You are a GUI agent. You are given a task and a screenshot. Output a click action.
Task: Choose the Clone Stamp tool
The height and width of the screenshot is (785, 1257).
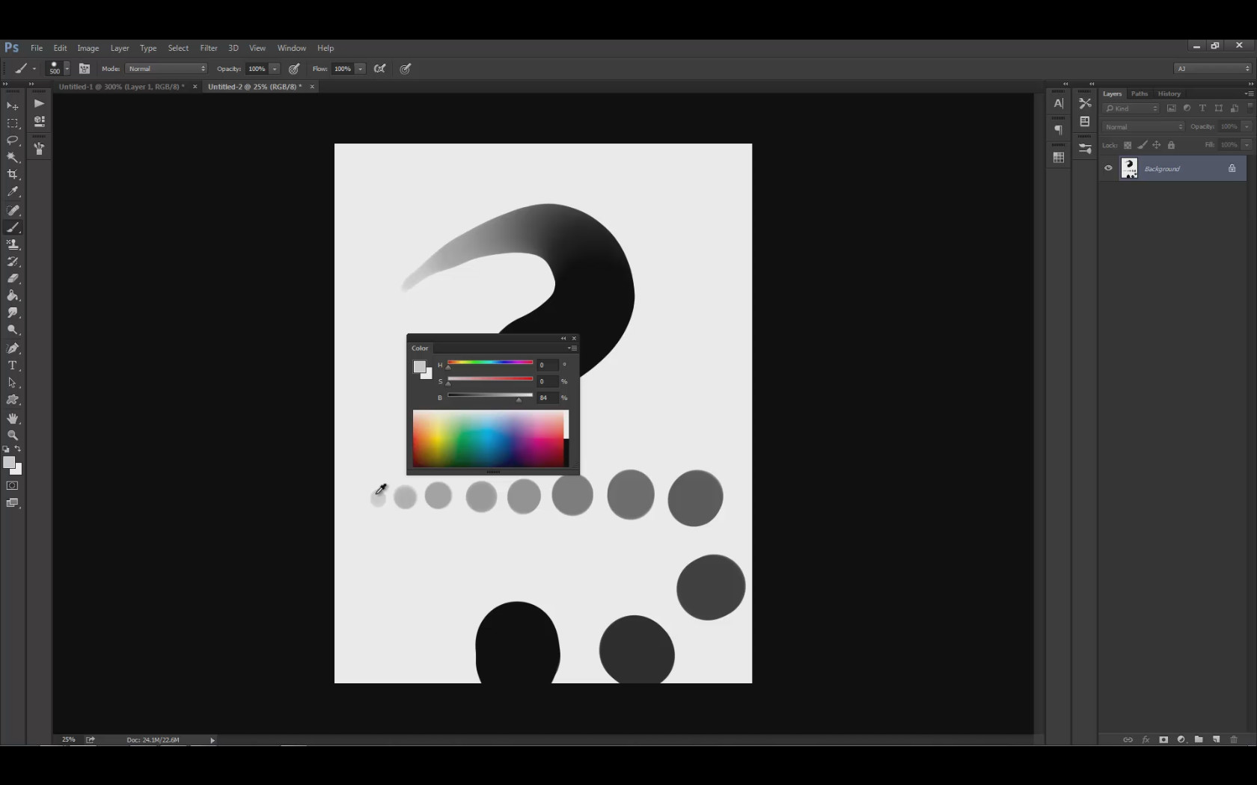click(x=13, y=244)
